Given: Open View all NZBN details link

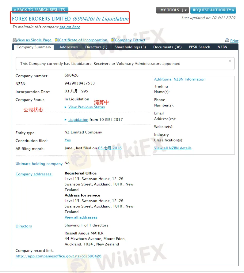Looking at the screenshot, I should [173, 148].
